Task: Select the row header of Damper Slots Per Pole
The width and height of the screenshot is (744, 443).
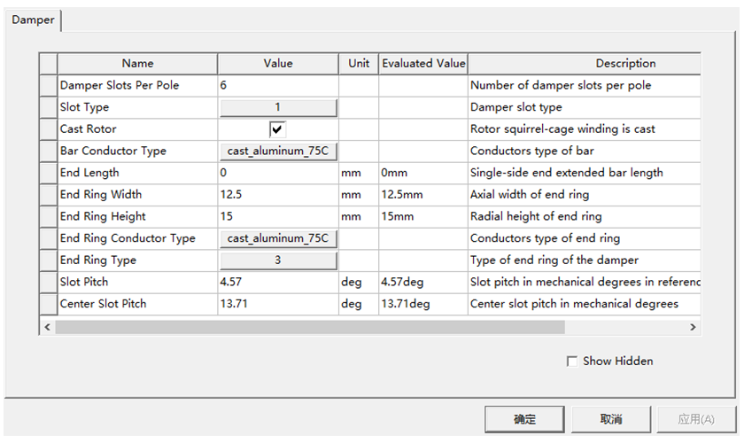Action: point(49,85)
